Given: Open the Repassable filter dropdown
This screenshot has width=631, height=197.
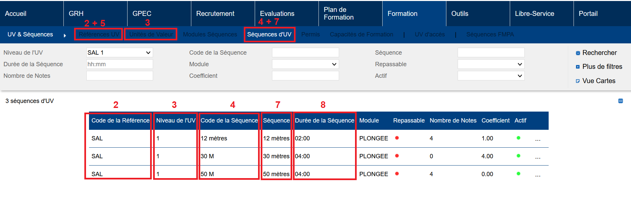Looking at the screenshot, I should 491,64.
